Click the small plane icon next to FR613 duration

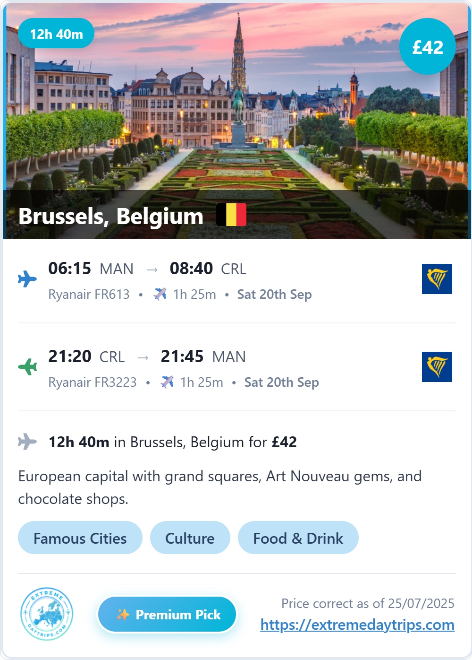click(x=160, y=294)
